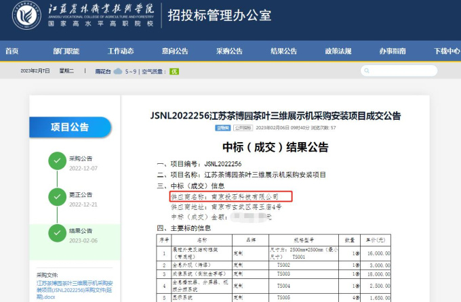The image size is (461, 302).
Task: Click the green 优 air quality badge
Action: point(174,71)
